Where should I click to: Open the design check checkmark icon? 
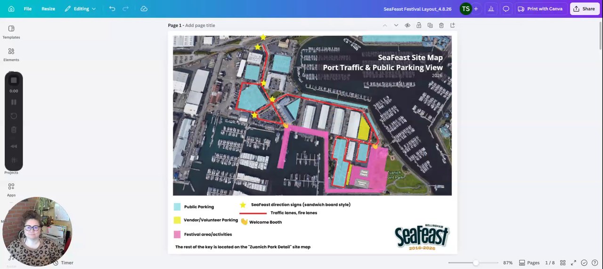tap(584, 263)
